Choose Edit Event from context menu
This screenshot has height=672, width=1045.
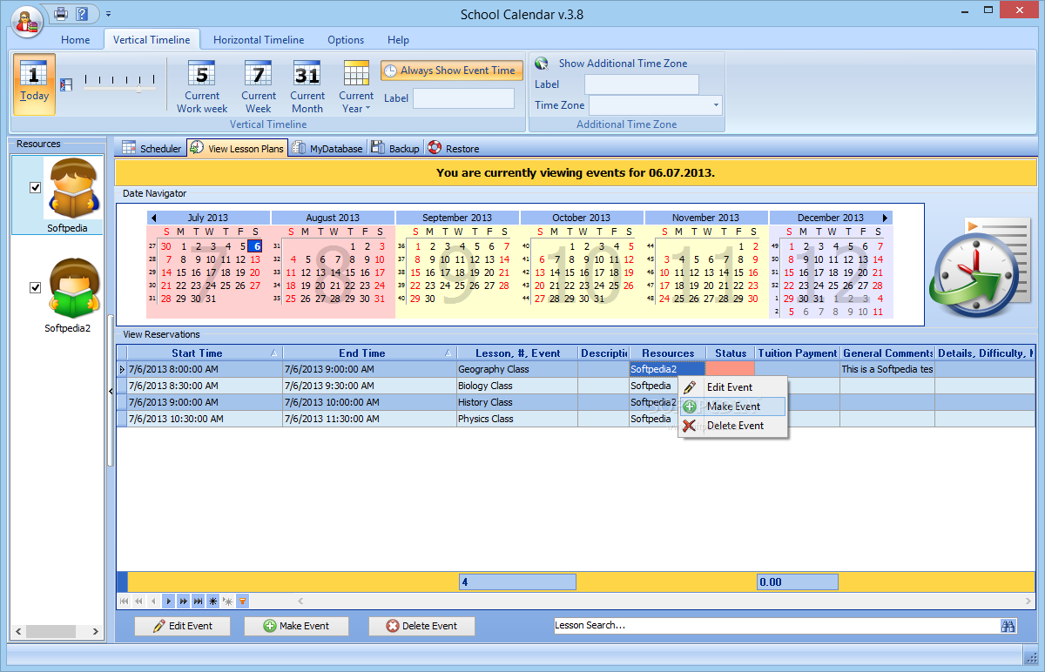733,387
